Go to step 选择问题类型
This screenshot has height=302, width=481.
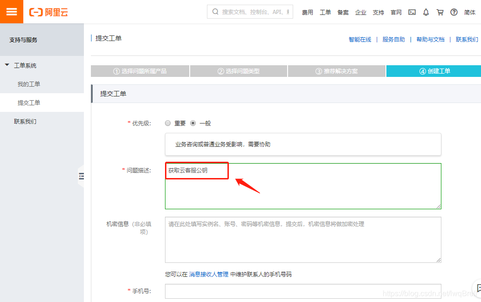point(238,71)
